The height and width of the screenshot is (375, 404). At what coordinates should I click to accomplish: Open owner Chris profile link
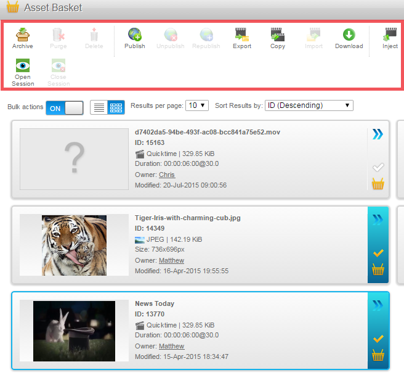point(166,175)
